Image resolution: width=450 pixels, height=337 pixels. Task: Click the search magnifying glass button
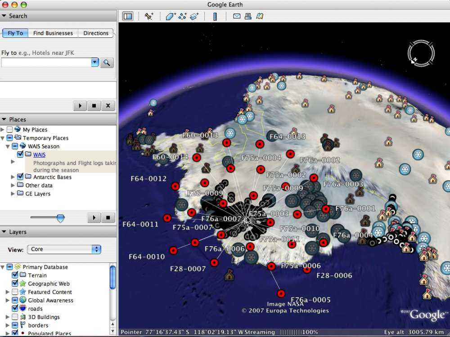pos(107,62)
